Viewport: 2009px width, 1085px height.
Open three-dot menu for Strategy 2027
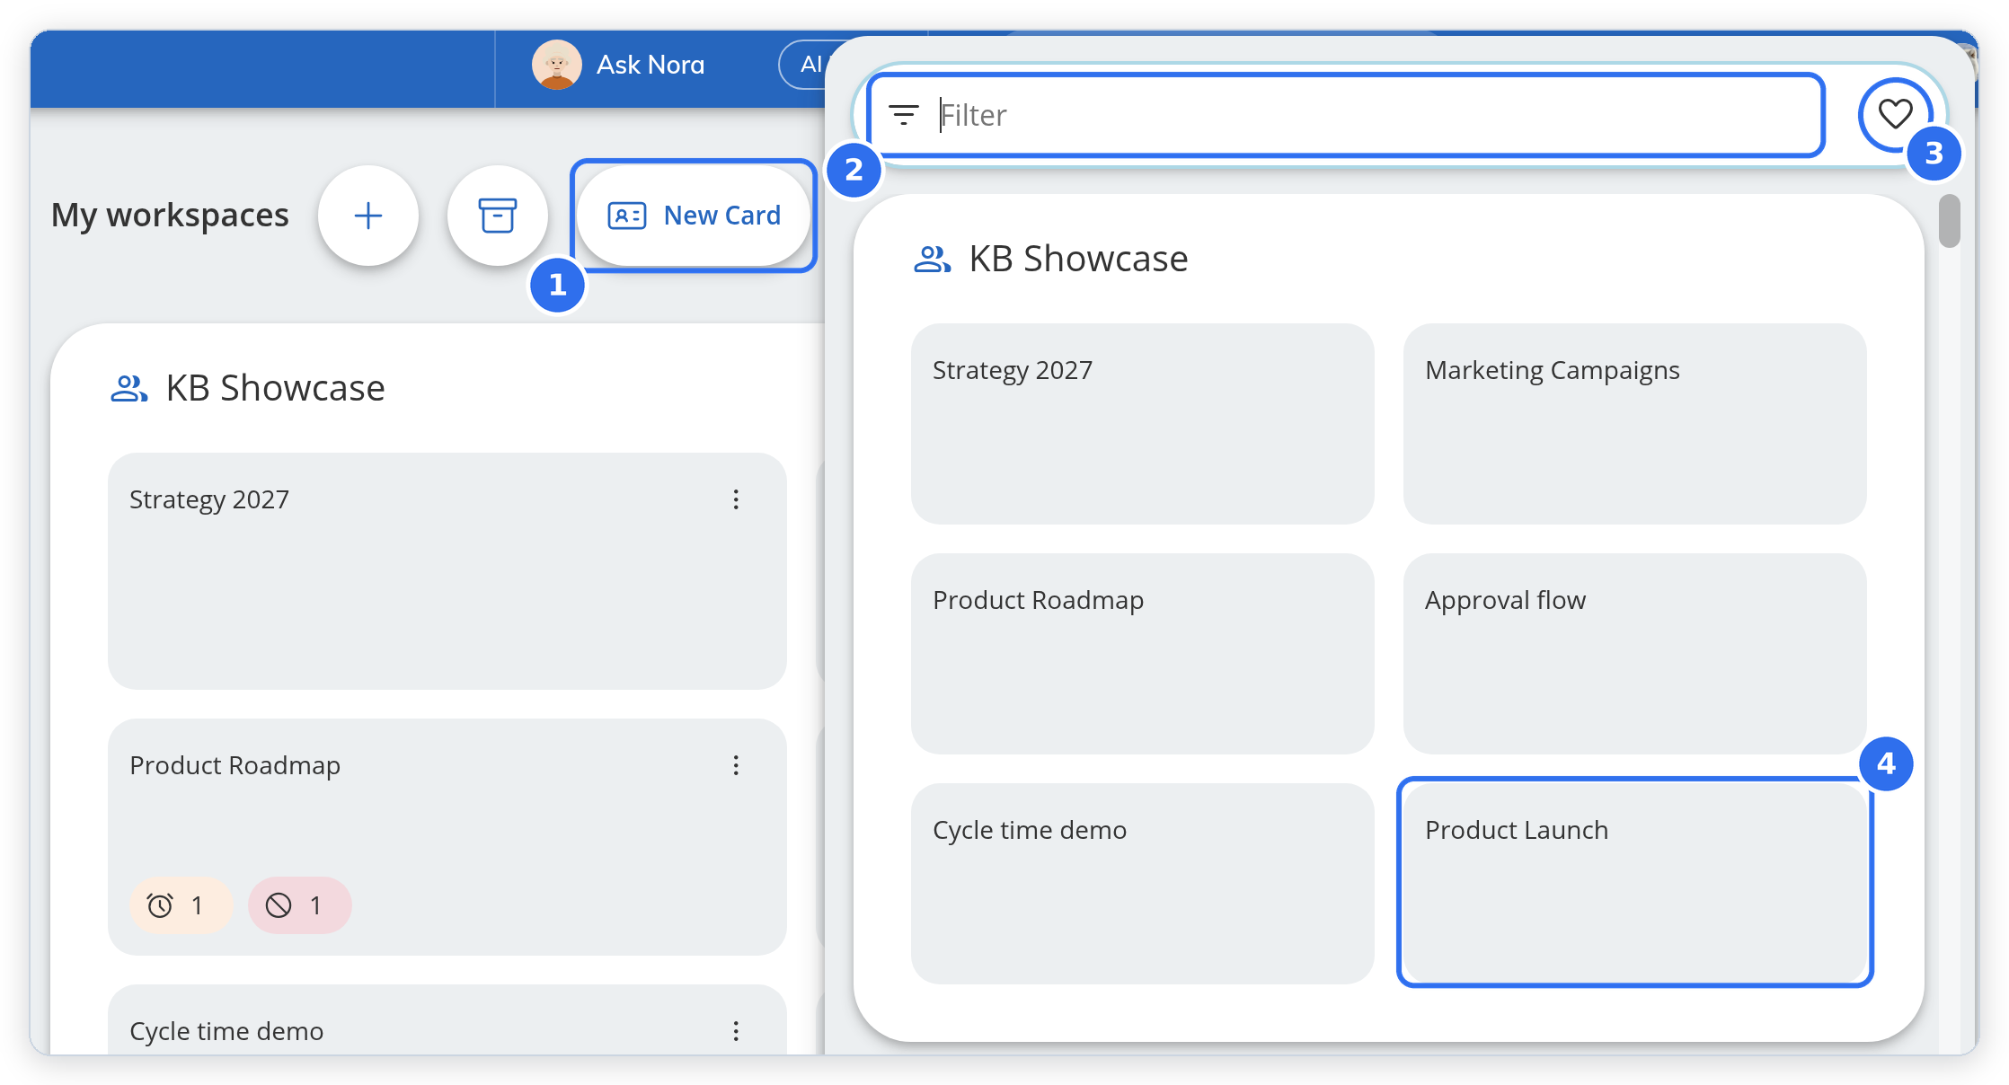(736, 499)
